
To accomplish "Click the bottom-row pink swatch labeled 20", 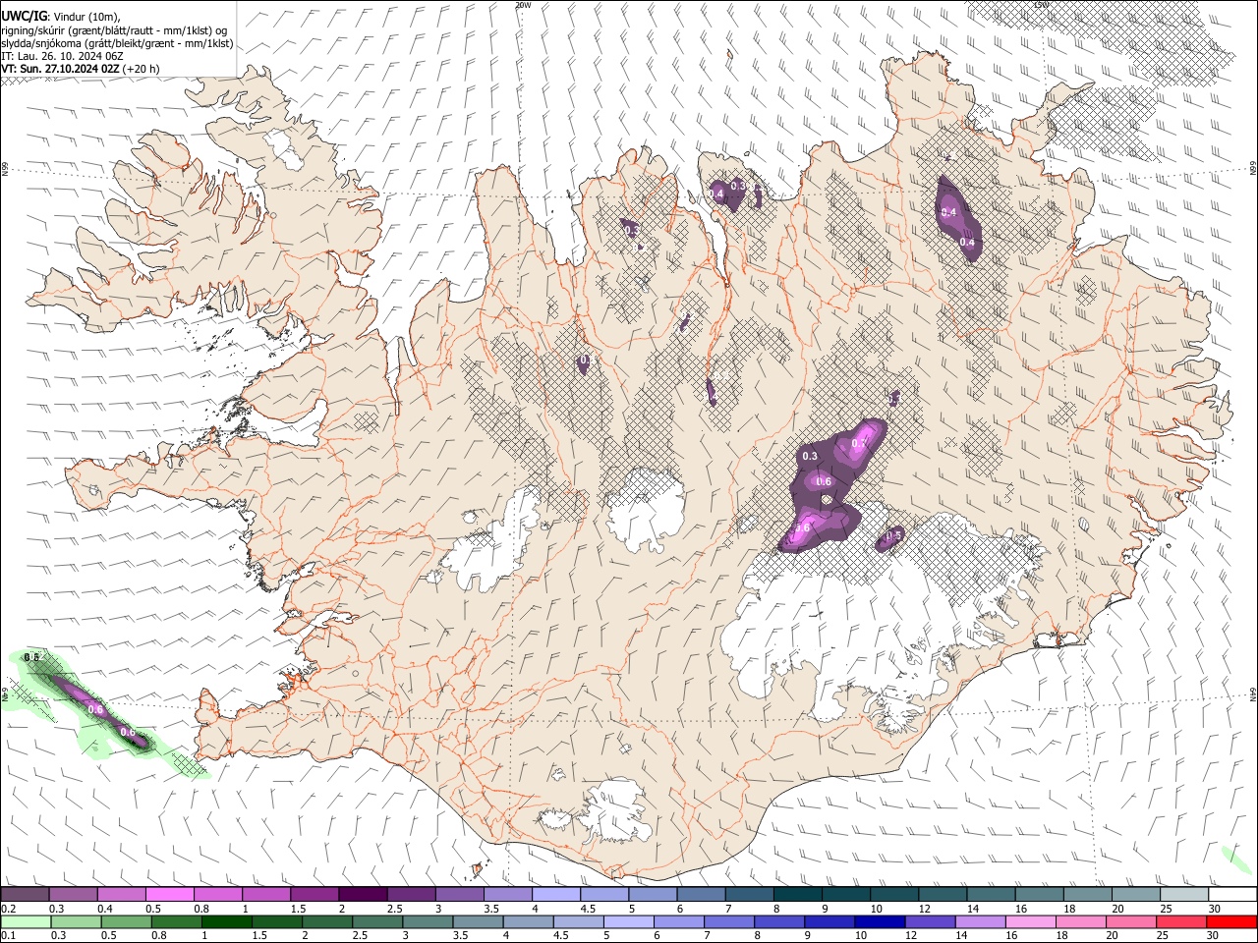I will pyautogui.click(x=1129, y=921).
